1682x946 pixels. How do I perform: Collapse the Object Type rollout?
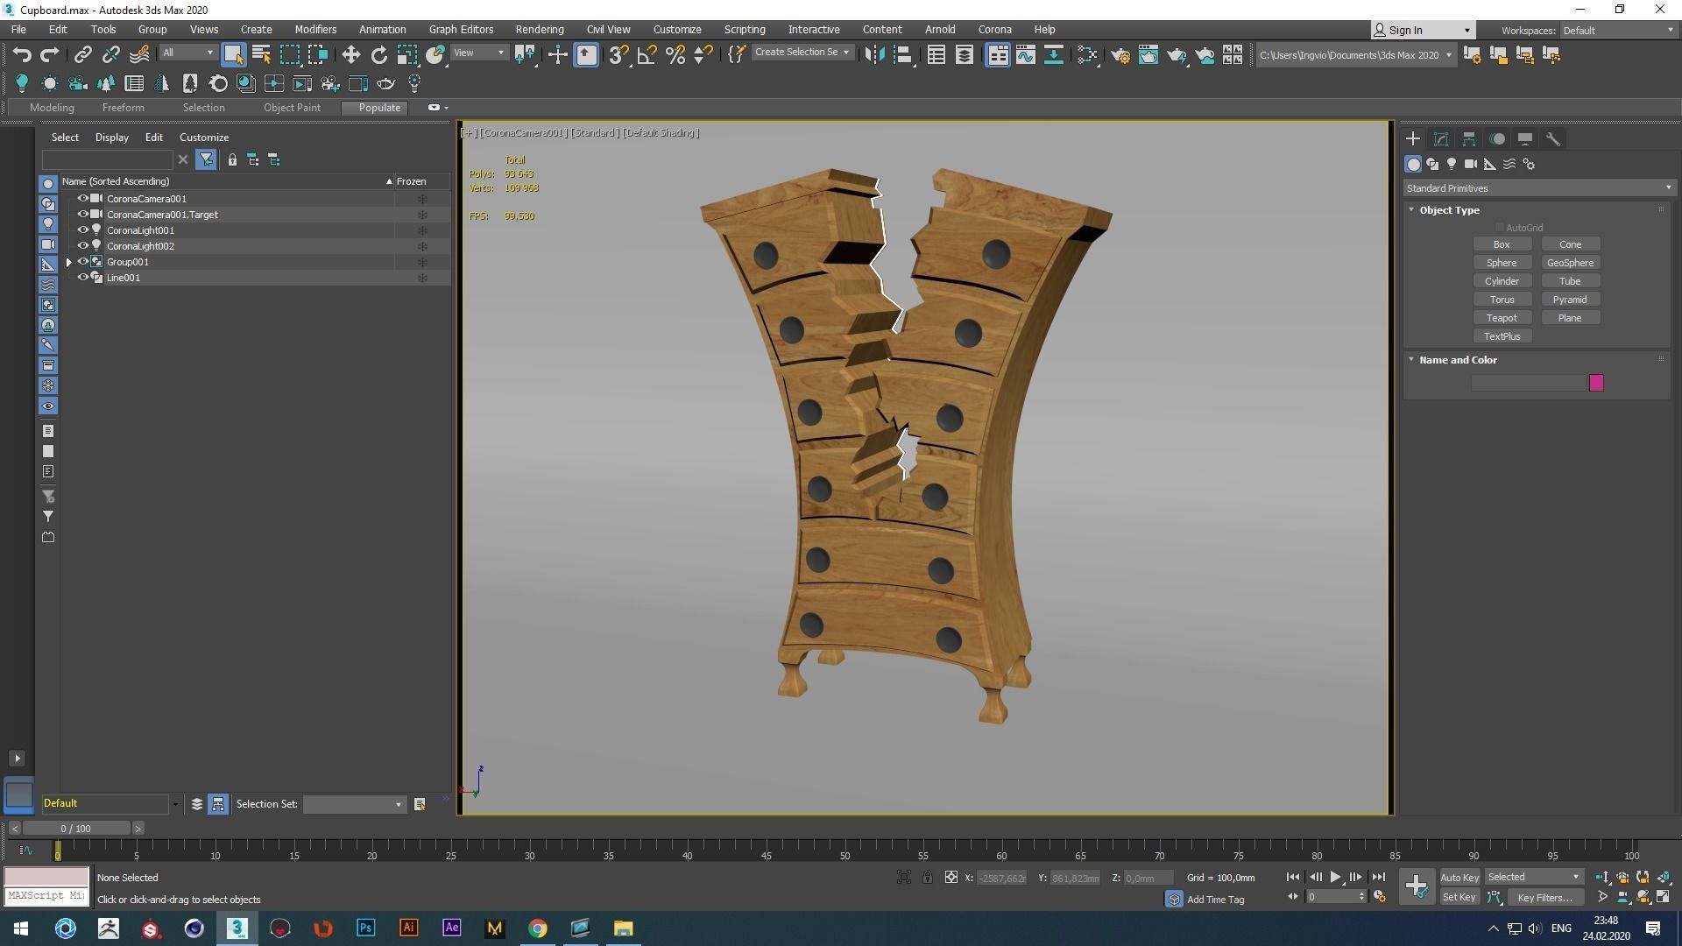click(1411, 210)
